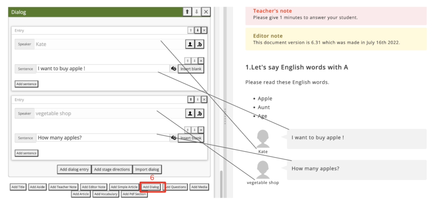The image size is (433, 204).
Task: Open Import dialog
Action: click(147, 169)
